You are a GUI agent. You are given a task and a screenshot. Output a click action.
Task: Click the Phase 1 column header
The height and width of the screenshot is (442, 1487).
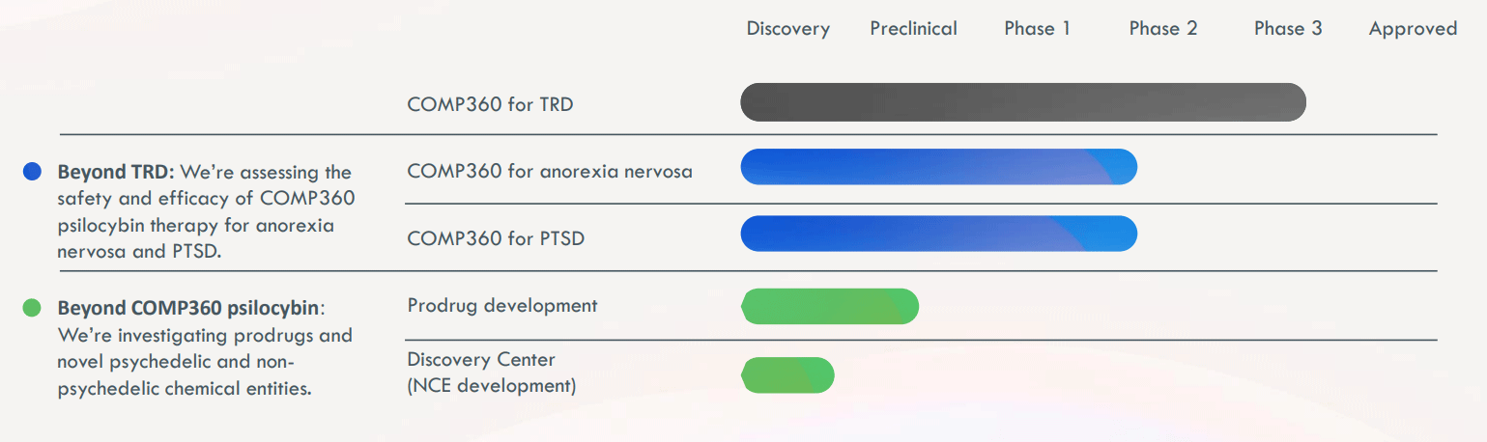tap(1037, 29)
